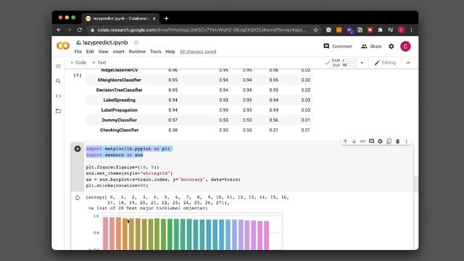This screenshot has height=261, width=464.
Task: Add a comment to the cell icon
Action: (371, 141)
